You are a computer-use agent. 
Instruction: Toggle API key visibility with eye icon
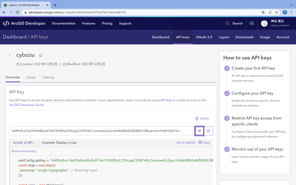point(199,131)
